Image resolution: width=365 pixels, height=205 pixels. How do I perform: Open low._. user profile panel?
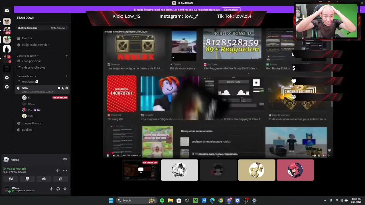[x=20, y=189]
